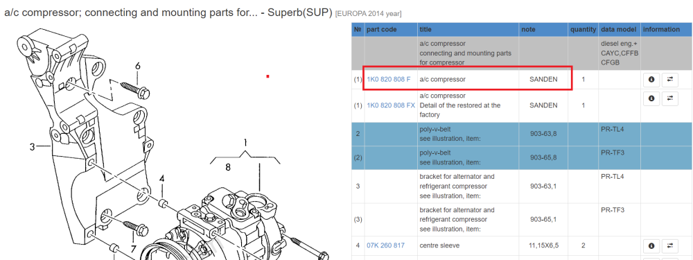The image size is (693, 260).
Task: Click note value 903-65,1
Action: pyautogui.click(x=543, y=219)
